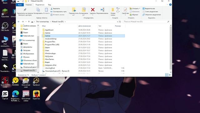Select the XboxGames folder row

coord(83,59)
